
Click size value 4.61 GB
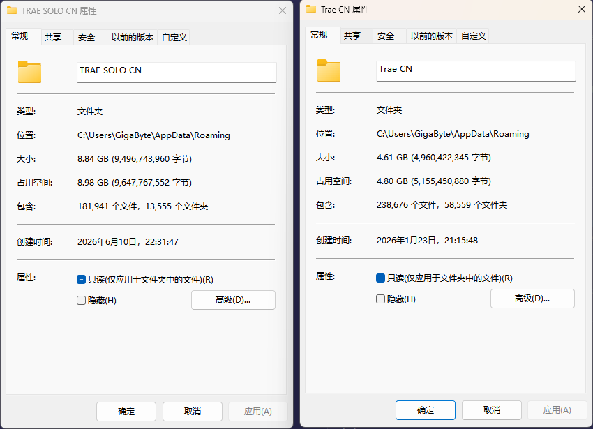pos(434,158)
